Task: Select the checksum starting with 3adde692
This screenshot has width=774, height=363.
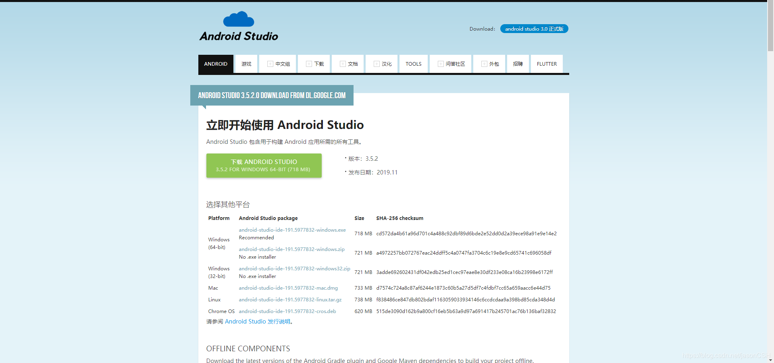Action: 464,272
